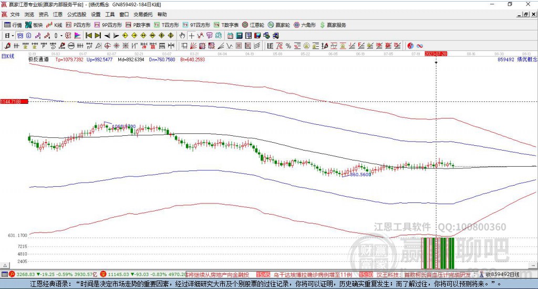Image resolution: width=538 pixels, height=289 pixels.
Task: Open the 江恩轮 Gann wheel
Action: click(253, 25)
